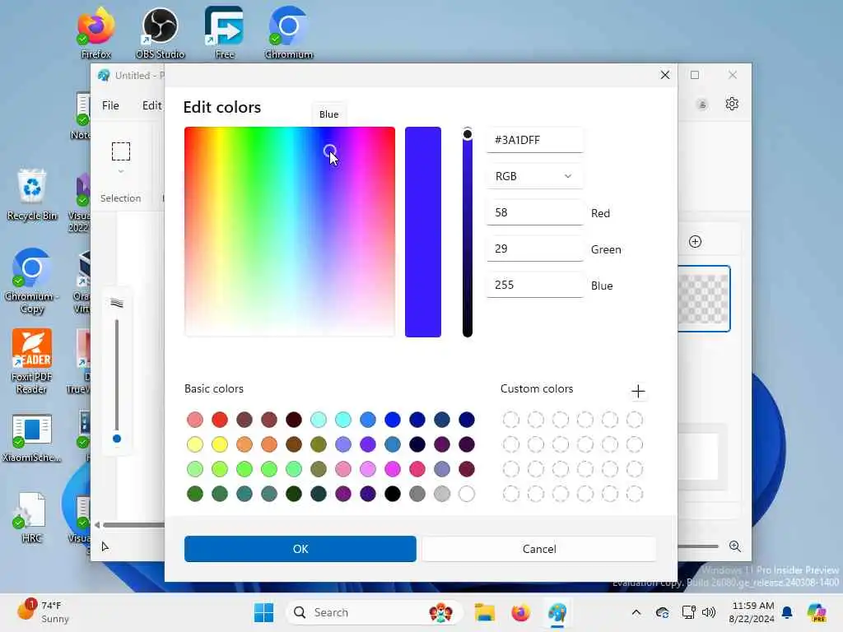Click the current color preview bar
The height and width of the screenshot is (632, 843).
point(423,231)
